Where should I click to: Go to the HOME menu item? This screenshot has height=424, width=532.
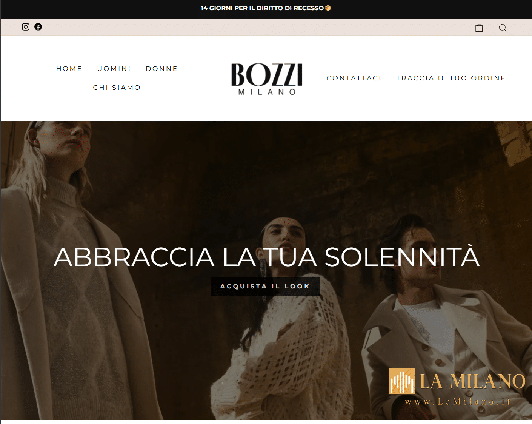pyautogui.click(x=69, y=69)
